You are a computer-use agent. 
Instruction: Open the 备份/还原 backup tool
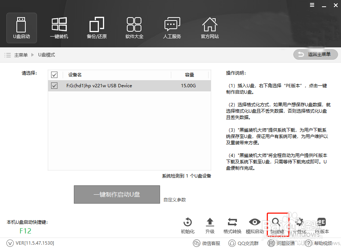coord(97,28)
